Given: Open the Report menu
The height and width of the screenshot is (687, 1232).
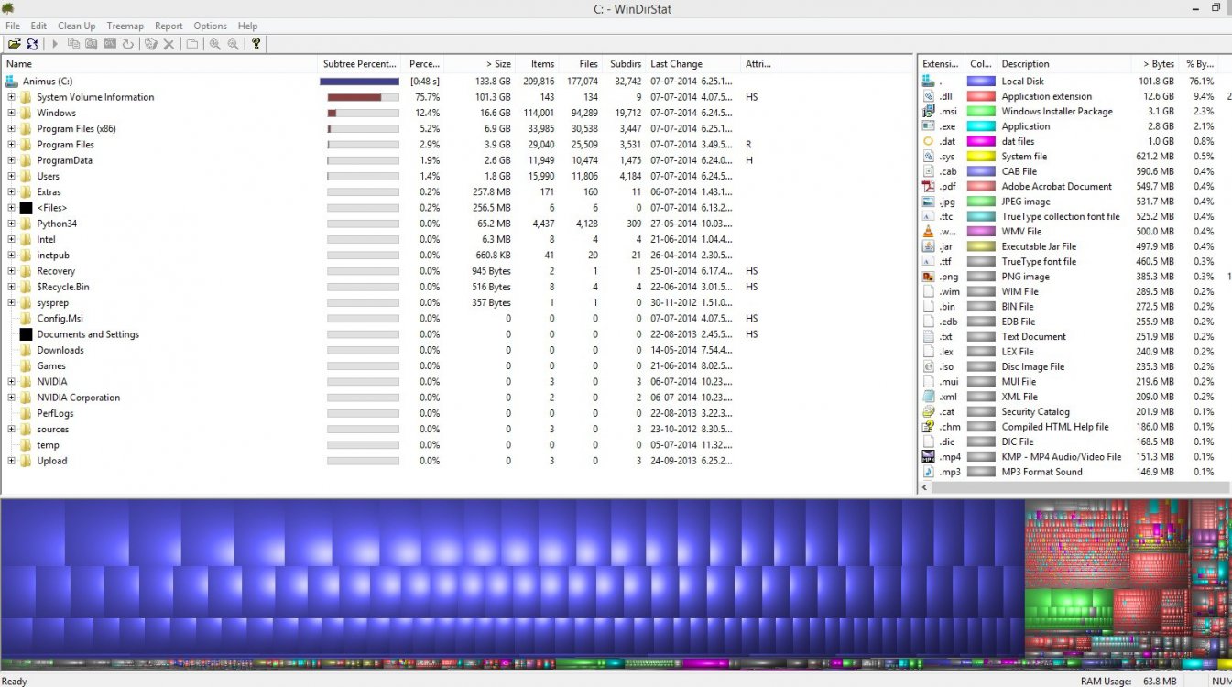Looking at the screenshot, I should (x=169, y=26).
